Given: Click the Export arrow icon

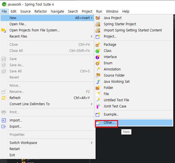Looking at the screenshot, I should point(4,127).
